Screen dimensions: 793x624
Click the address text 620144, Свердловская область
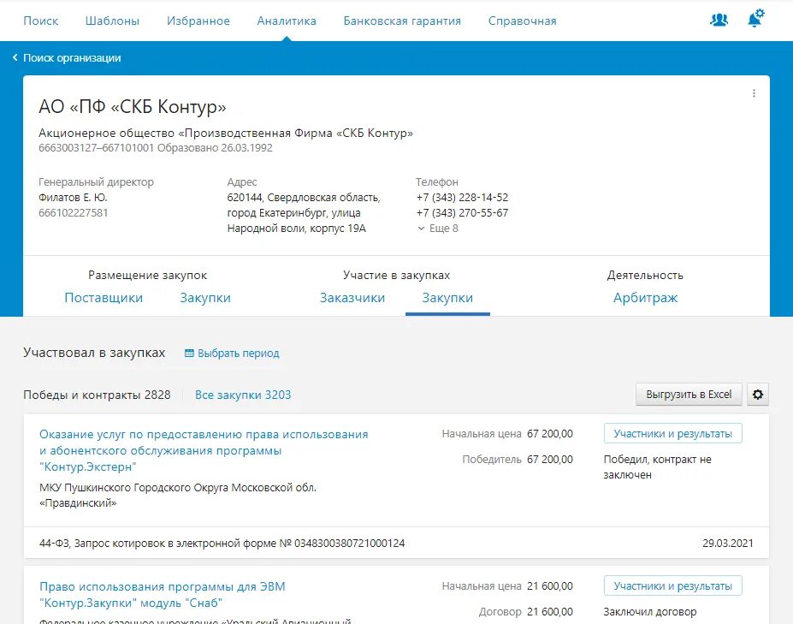(x=304, y=212)
